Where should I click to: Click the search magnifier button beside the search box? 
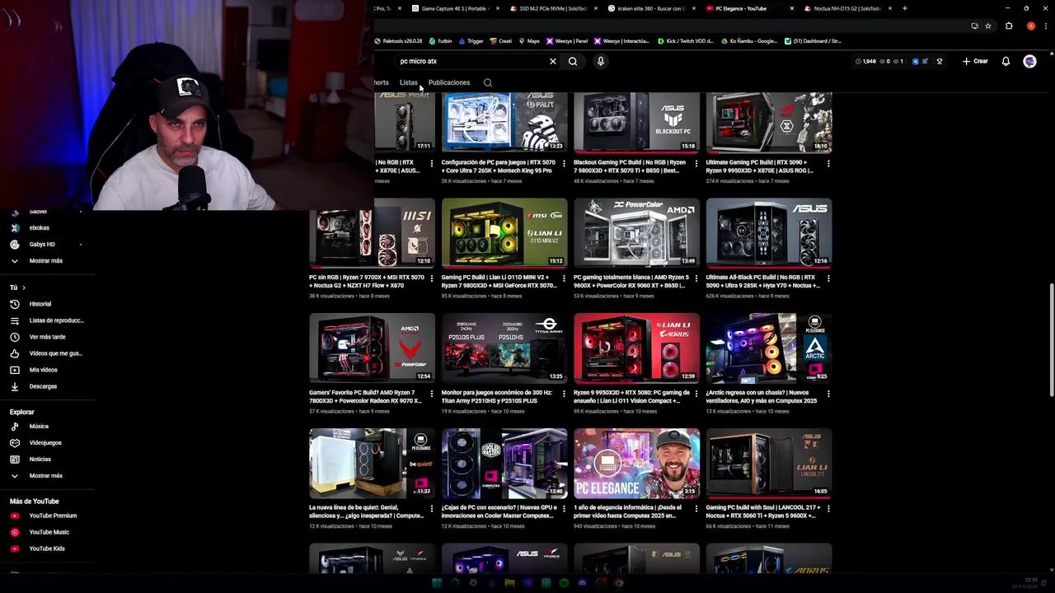coord(573,61)
